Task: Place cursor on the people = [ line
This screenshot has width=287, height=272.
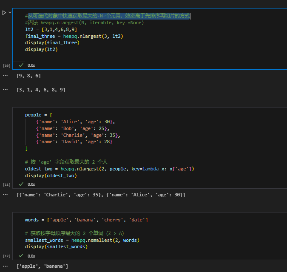Action: coord(39,115)
